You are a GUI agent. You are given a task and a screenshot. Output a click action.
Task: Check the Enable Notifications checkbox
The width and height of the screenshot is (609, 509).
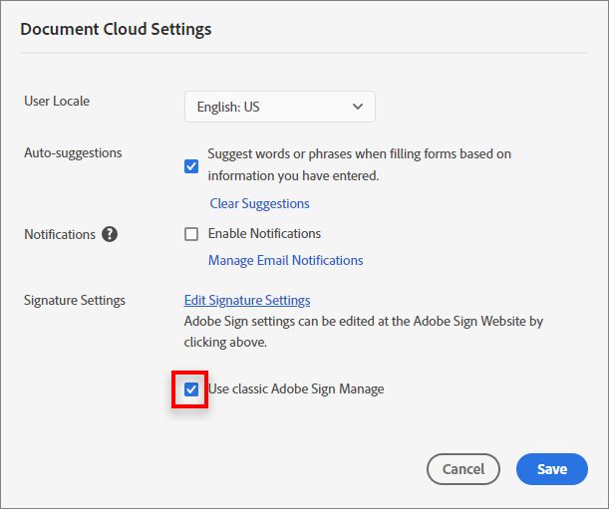point(191,234)
